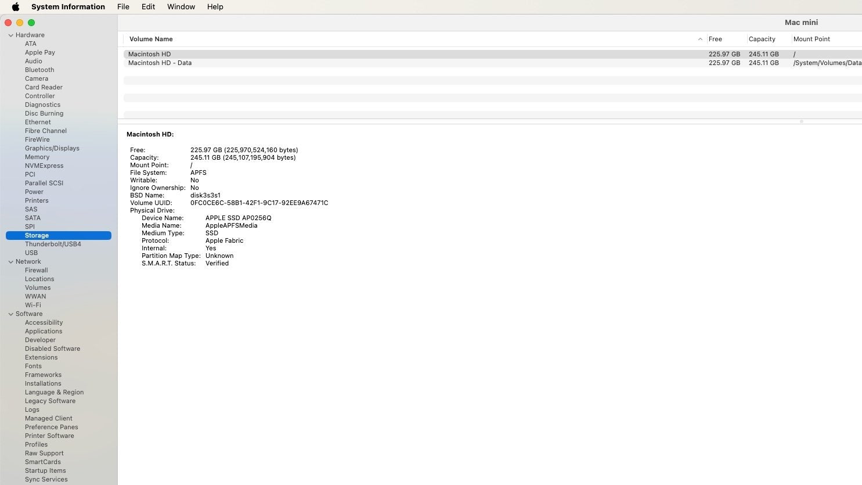Toggle sort direction arrow in Volume Name header
This screenshot has height=485, width=862.
[700, 39]
